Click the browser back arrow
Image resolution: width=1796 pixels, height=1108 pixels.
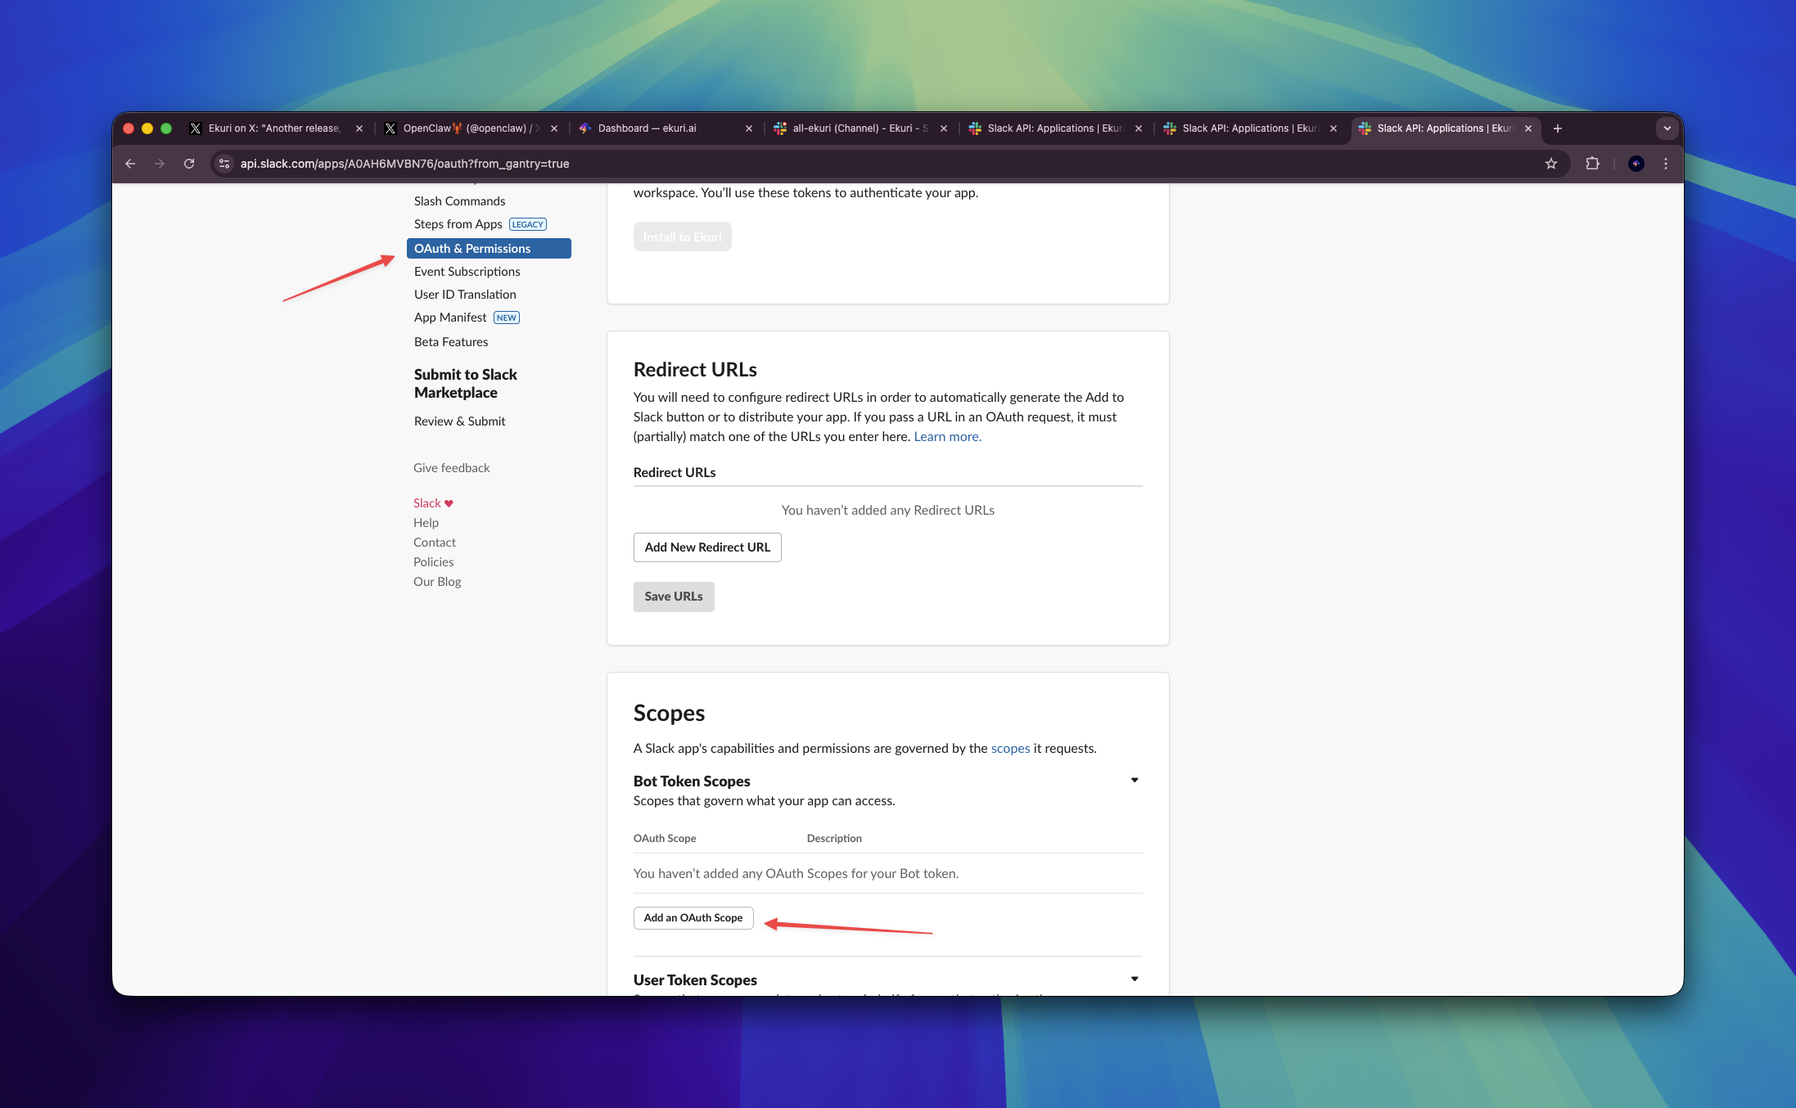[130, 164]
